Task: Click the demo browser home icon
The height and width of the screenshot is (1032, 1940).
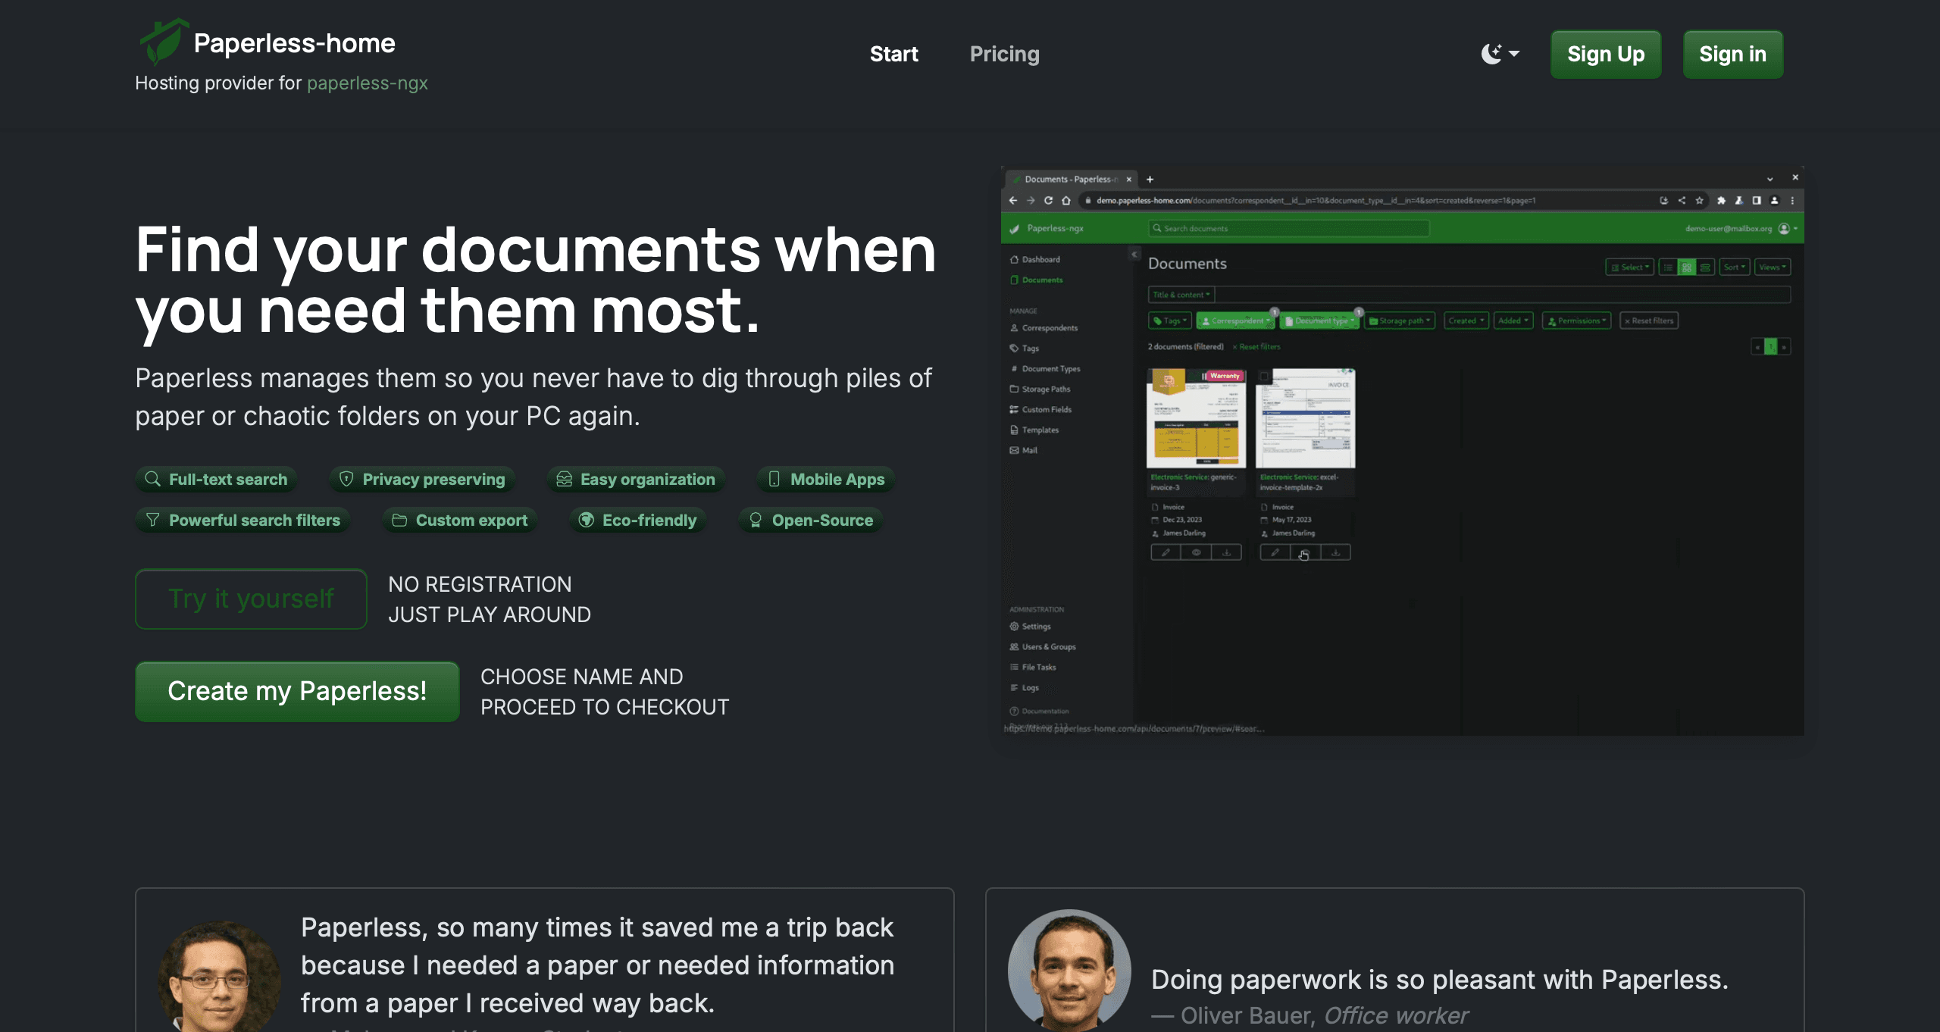Action: pos(1066,200)
